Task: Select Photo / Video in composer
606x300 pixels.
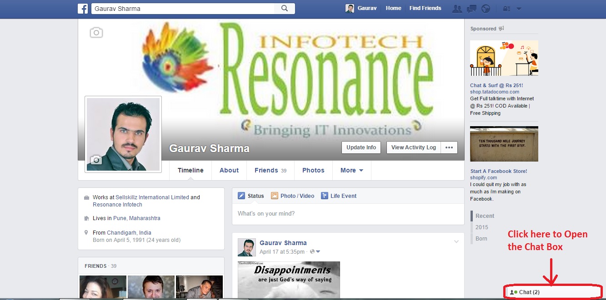Action: click(293, 196)
